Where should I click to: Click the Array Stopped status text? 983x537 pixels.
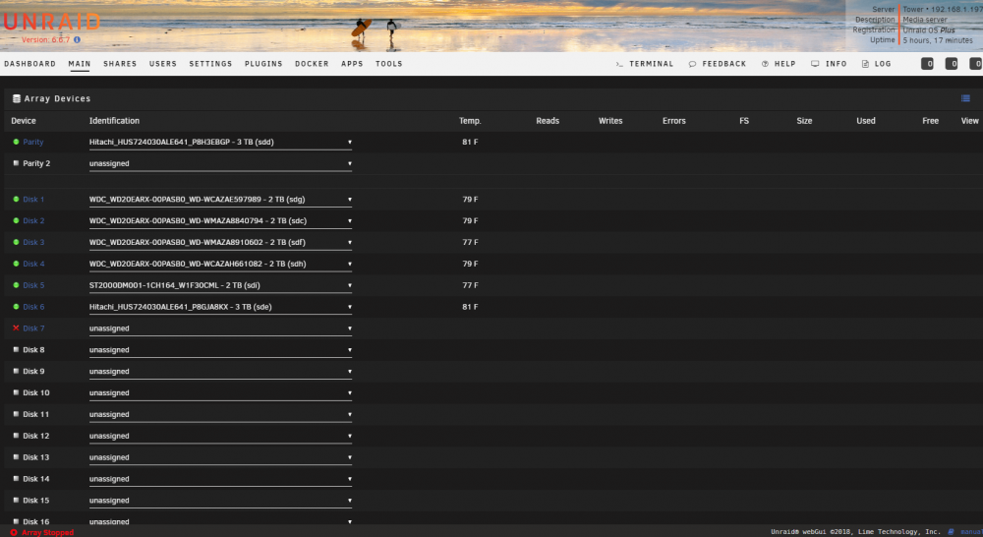(x=47, y=533)
